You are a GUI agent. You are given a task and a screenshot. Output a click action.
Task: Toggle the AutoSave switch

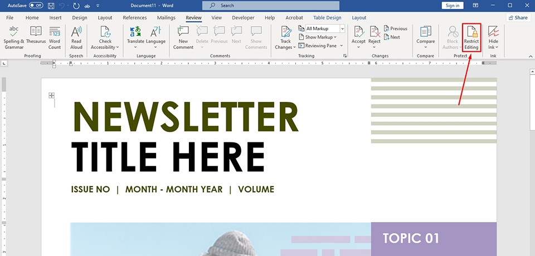point(36,6)
